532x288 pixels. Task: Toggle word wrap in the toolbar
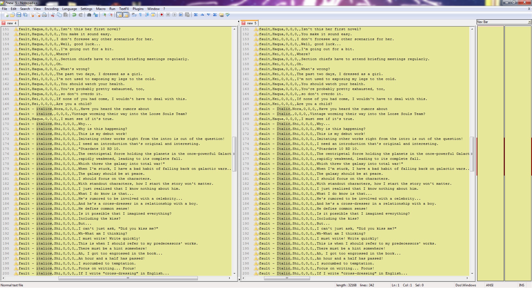tap(134, 15)
